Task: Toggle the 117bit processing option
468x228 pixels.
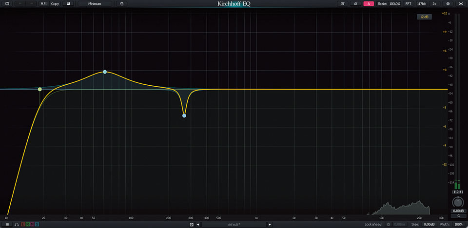Action: pos(421,4)
